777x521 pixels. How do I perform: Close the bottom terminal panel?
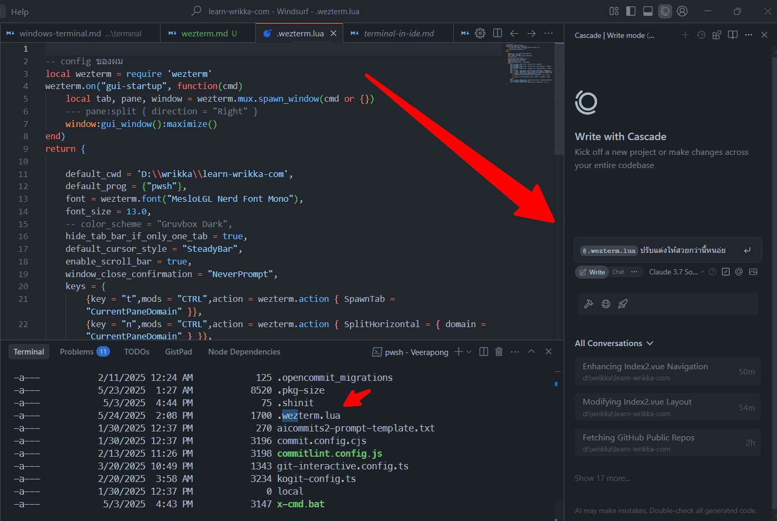coord(549,351)
